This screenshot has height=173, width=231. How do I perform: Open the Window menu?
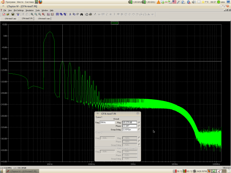45,10
